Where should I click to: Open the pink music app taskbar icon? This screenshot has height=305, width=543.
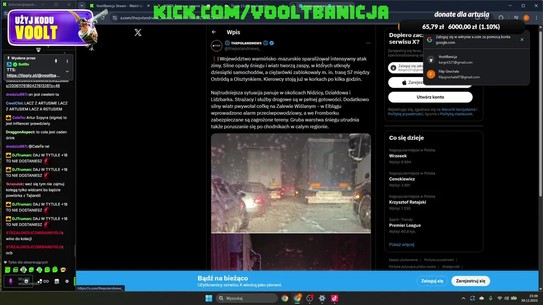pos(334,298)
